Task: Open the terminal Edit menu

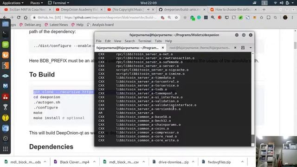Action: [108, 41]
